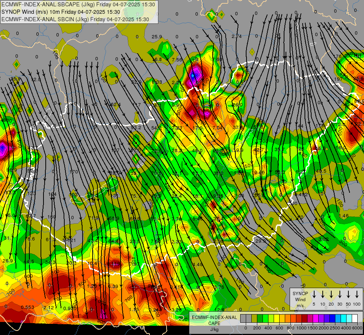Screen dimensions: 364x335
Task: Click the SYNOP label in the wind legend
Action: pyautogui.click(x=300, y=294)
